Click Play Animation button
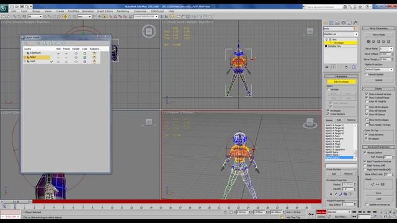This screenshot has width=397, height=223. [364, 212]
